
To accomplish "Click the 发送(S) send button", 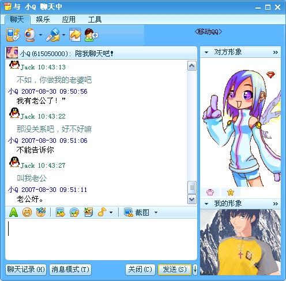I will click(175, 269).
